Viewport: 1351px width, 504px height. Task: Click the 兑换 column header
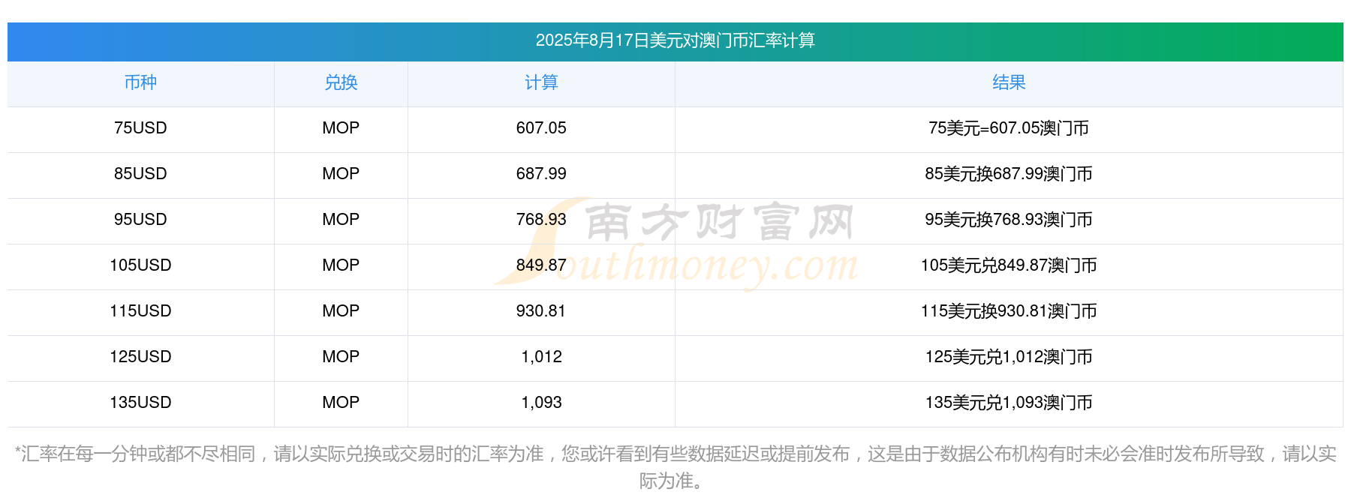tap(341, 82)
